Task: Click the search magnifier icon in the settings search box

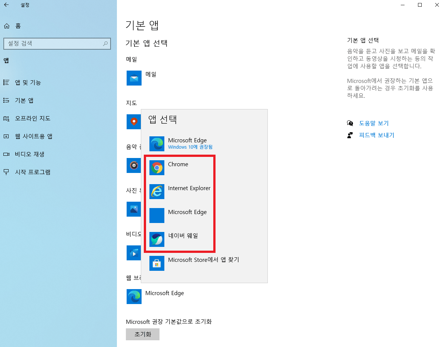Action: coord(105,44)
